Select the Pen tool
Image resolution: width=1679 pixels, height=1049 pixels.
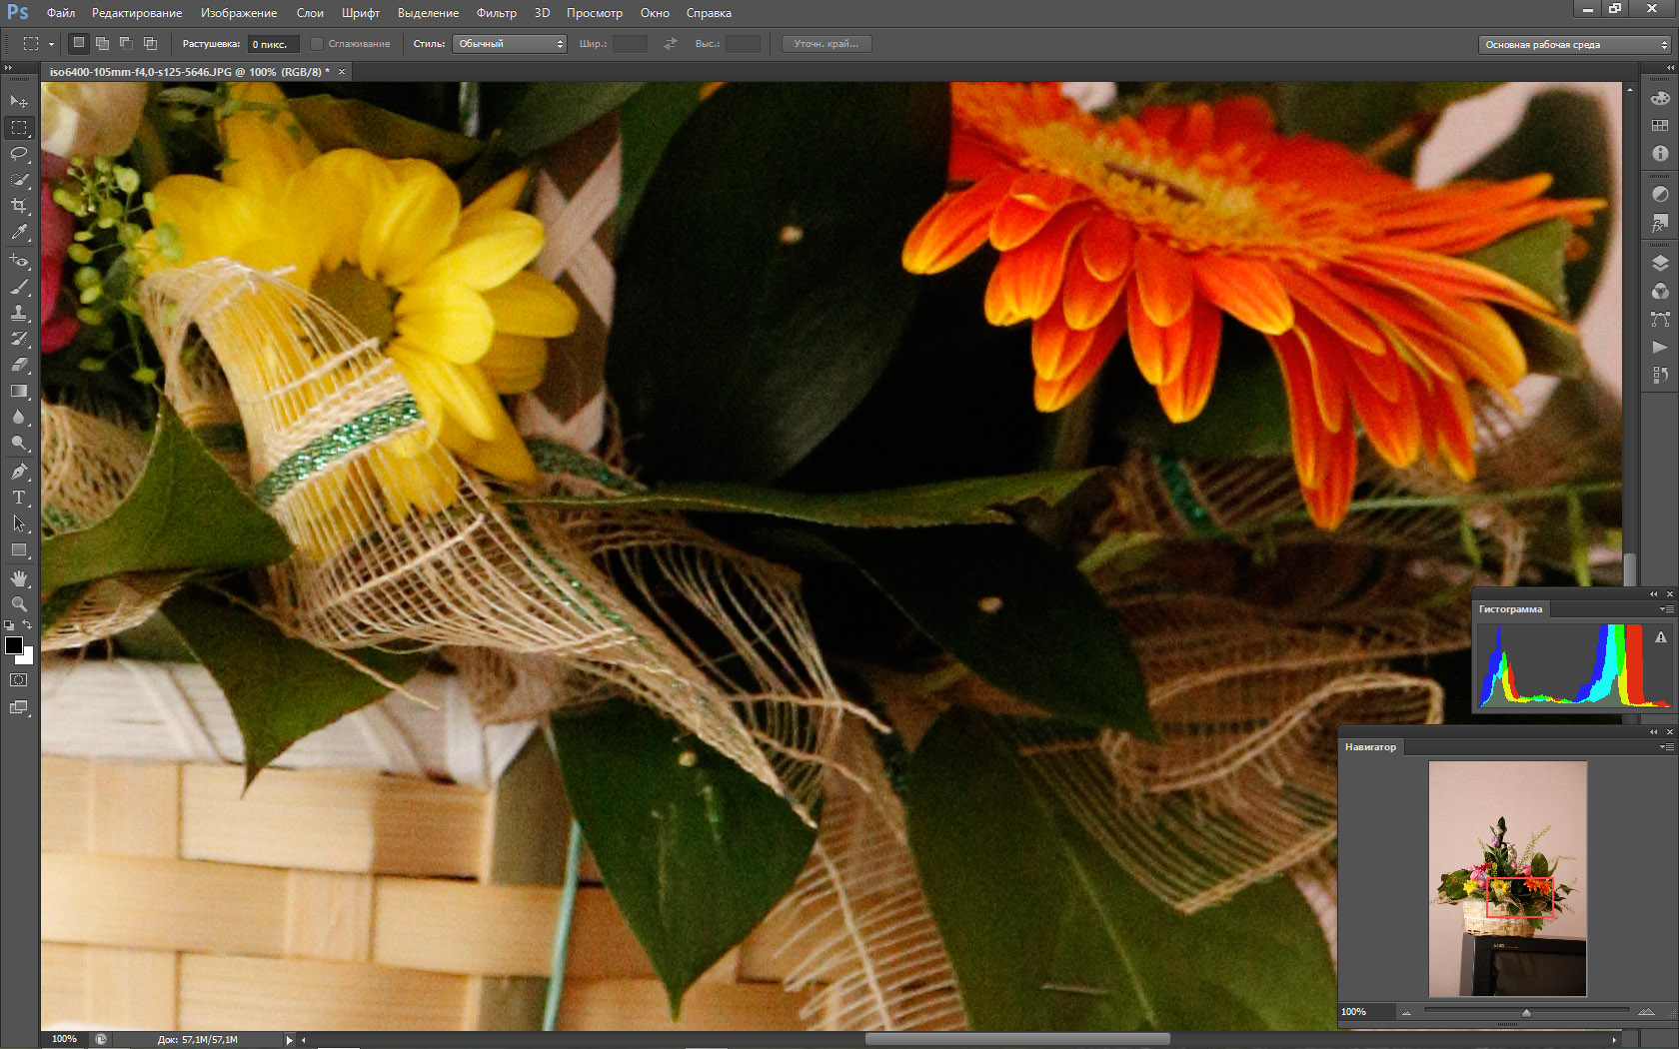coord(19,472)
